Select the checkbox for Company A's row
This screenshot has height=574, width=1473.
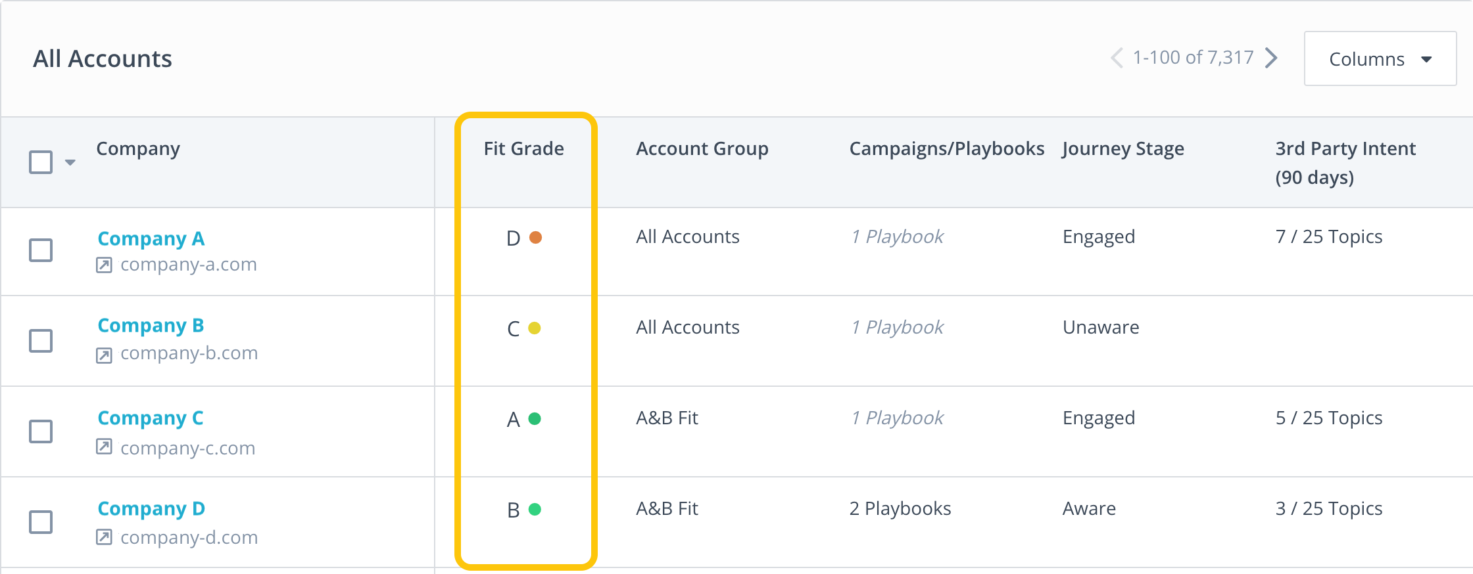click(x=41, y=250)
